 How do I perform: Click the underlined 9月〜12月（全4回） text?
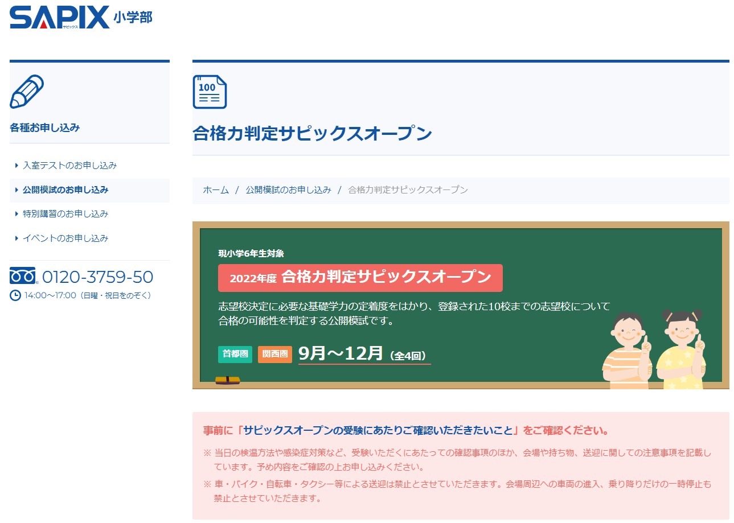(x=363, y=353)
